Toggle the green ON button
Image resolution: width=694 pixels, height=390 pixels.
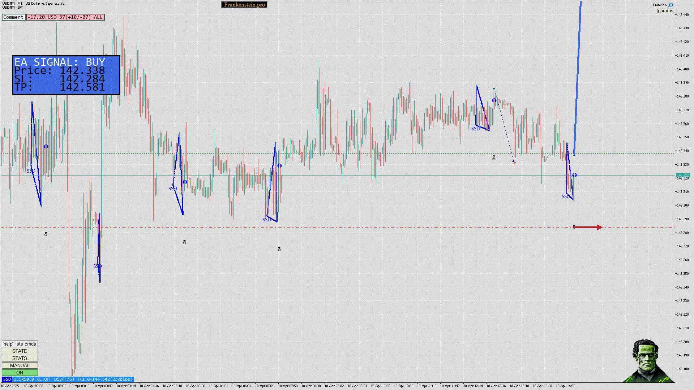click(20, 373)
